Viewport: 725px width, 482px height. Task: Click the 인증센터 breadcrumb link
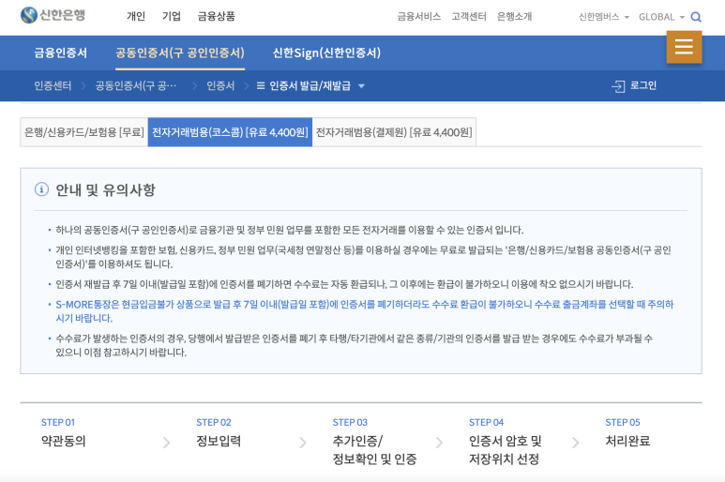(x=53, y=86)
